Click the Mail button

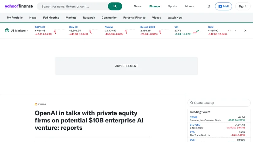(224, 6)
